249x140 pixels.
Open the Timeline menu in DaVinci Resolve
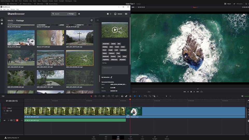click(x=25, y=1)
